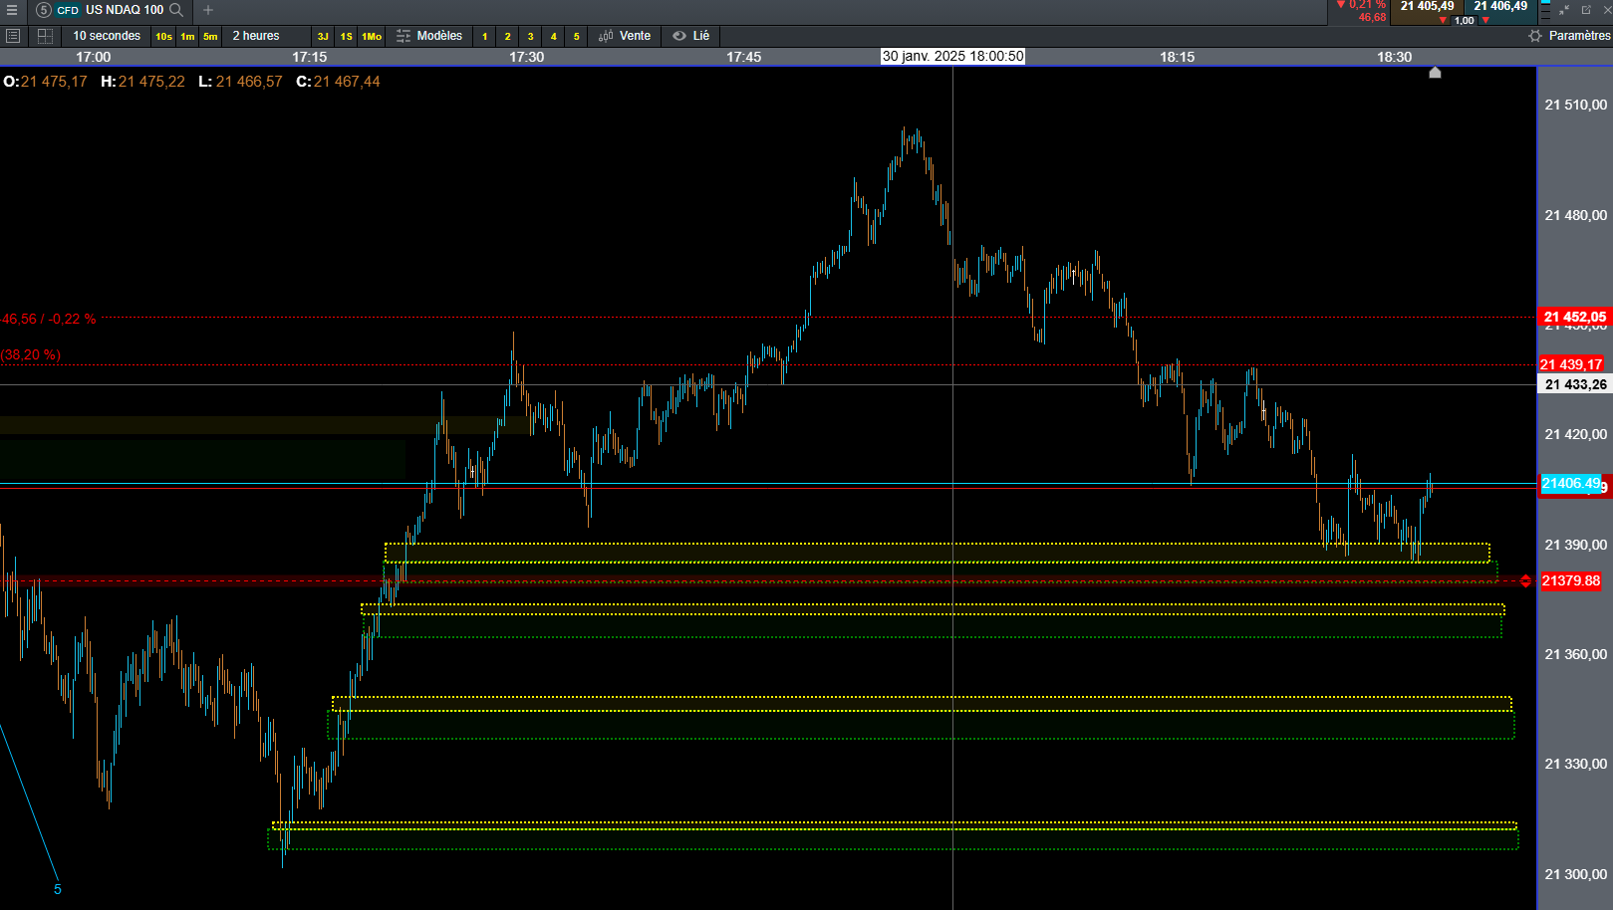
Task: Click the 21 510,00 price axis label
Action: tap(1576, 105)
